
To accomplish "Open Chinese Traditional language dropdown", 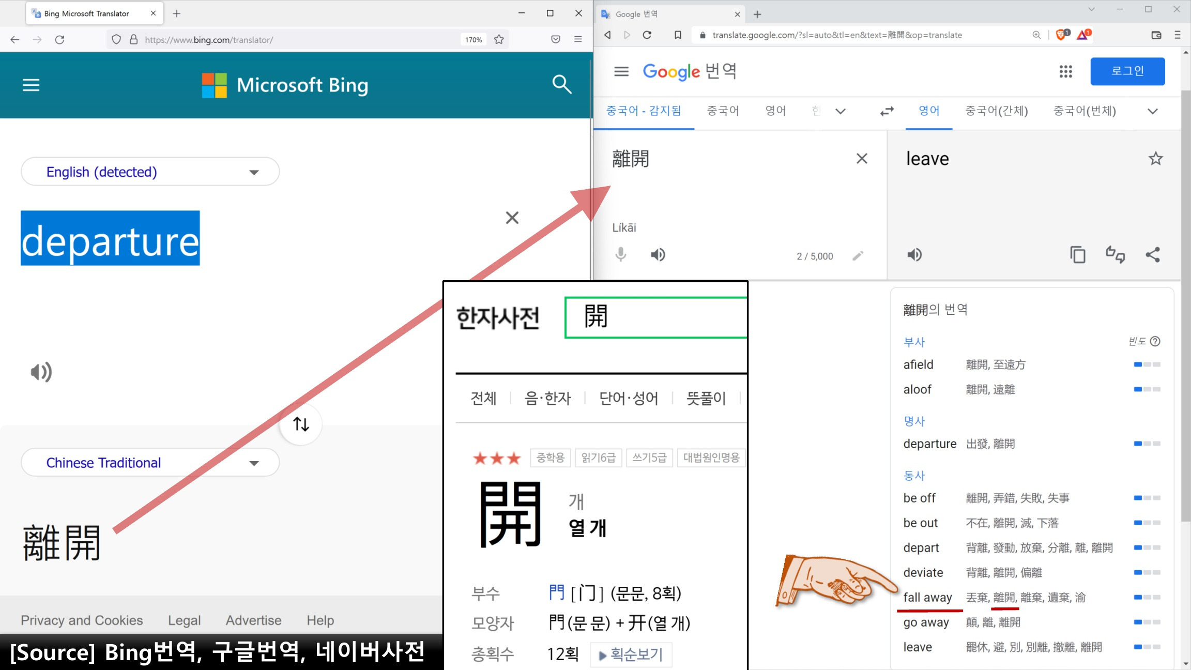I will (x=150, y=463).
